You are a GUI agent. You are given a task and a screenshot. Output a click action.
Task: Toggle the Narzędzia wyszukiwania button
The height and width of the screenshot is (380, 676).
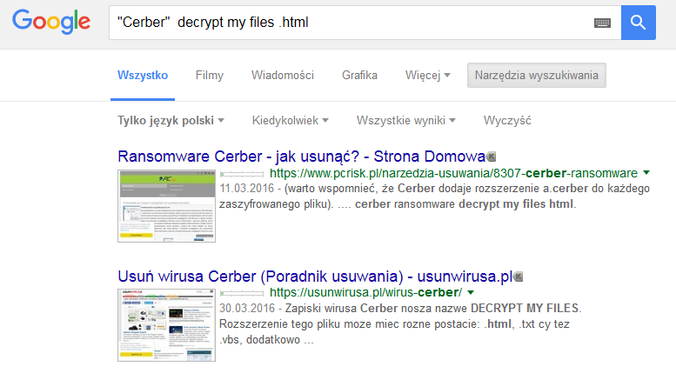[536, 76]
